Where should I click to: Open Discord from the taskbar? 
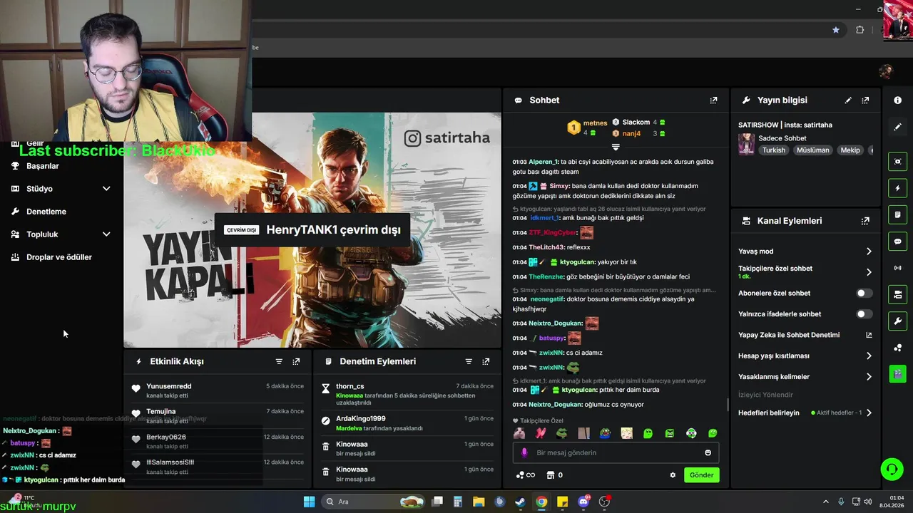point(583,502)
